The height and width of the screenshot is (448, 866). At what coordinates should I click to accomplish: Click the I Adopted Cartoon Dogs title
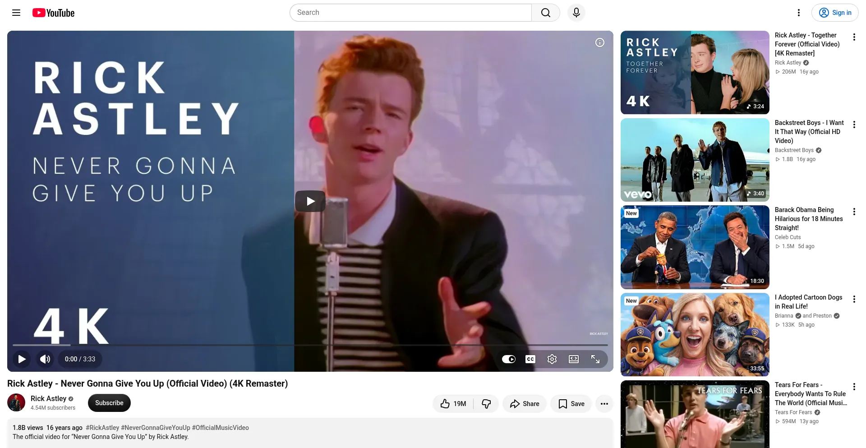click(x=809, y=302)
